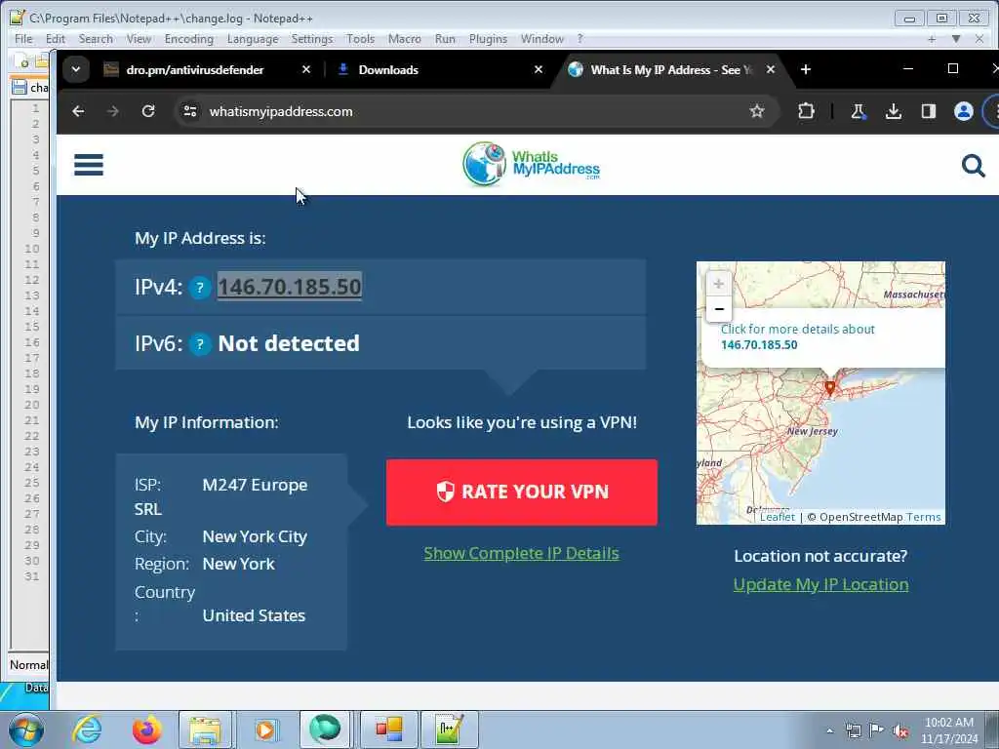Open Notepad++ Settings menu
This screenshot has height=749, width=999.
(311, 39)
